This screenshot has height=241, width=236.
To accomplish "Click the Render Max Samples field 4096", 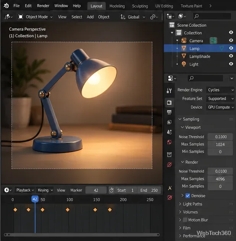I will 220,179.
